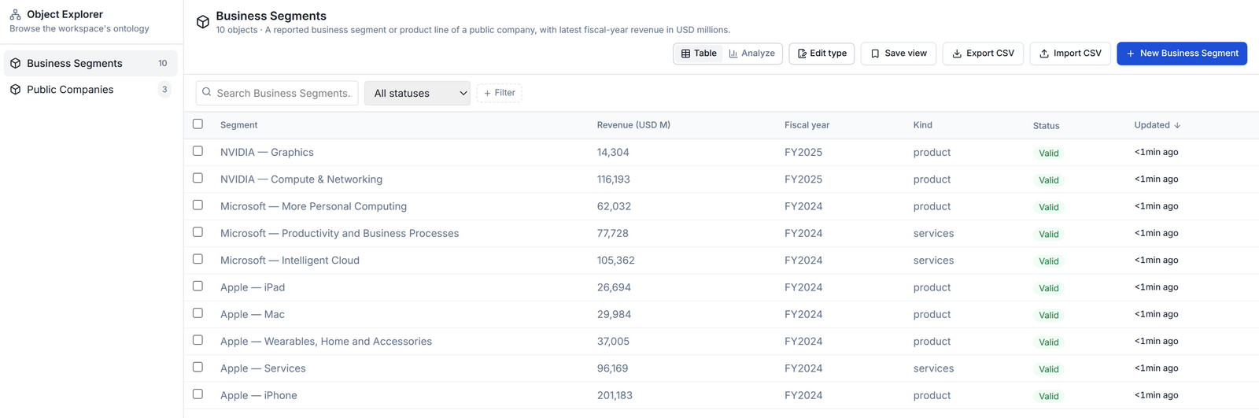Click revenue value 14,304
Image resolution: width=1259 pixels, height=418 pixels.
[613, 153]
